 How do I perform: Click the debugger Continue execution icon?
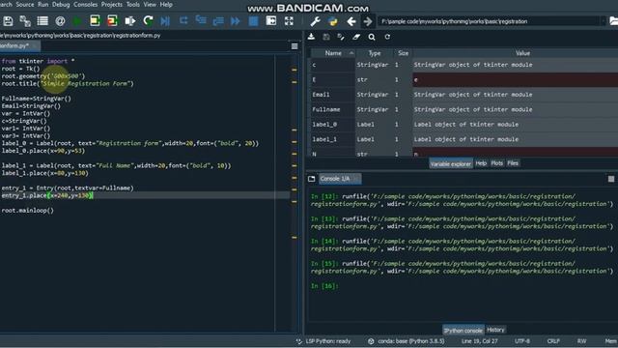click(236, 21)
